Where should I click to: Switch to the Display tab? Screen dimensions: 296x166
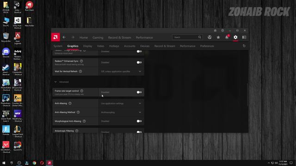87,46
